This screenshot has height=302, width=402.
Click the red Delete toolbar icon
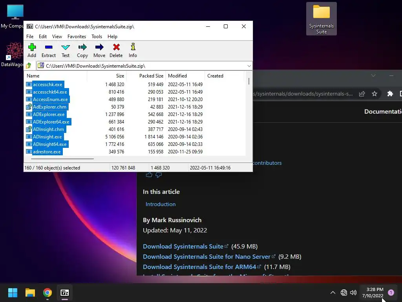(x=116, y=50)
